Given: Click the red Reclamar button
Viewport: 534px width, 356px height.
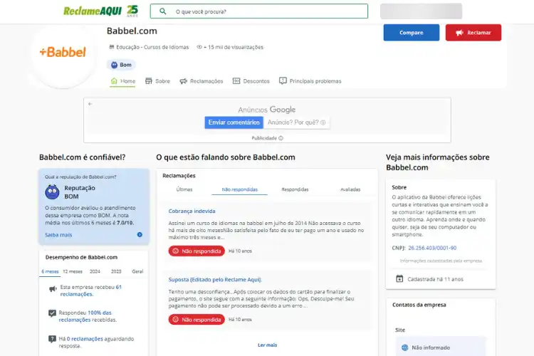Looking at the screenshot, I should tap(473, 33).
